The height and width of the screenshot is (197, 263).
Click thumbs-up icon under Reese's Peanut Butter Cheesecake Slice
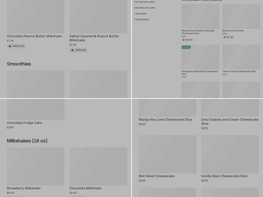183,40
